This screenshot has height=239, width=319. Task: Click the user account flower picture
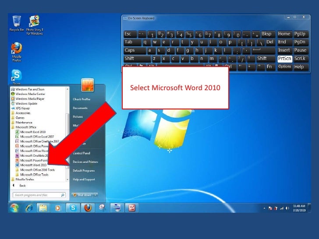(88, 85)
